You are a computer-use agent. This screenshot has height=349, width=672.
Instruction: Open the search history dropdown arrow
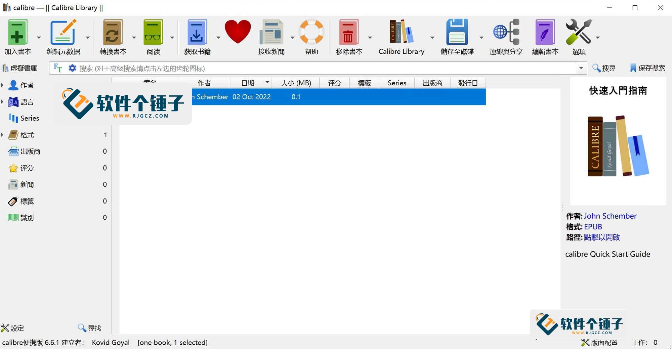click(581, 68)
